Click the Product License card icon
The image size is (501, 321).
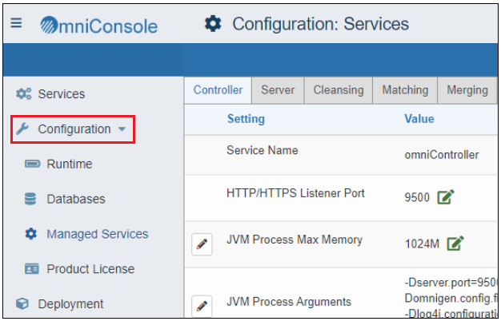pyautogui.click(x=32, y=269)
